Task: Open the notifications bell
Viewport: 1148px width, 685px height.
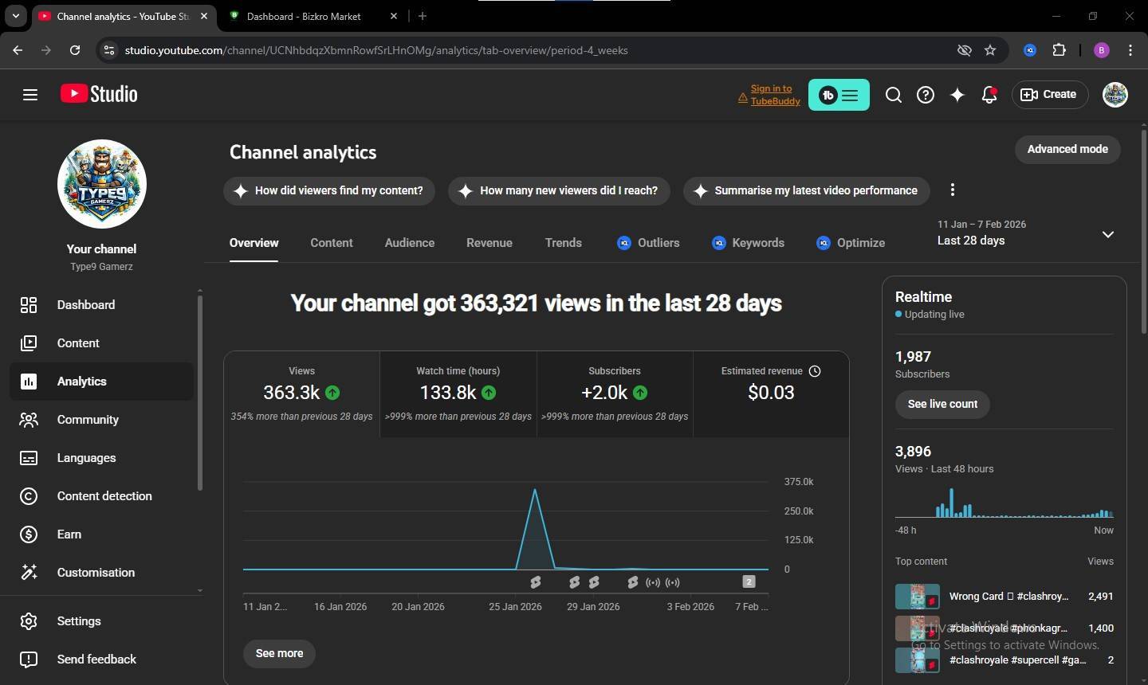Action: click(989, 95)
